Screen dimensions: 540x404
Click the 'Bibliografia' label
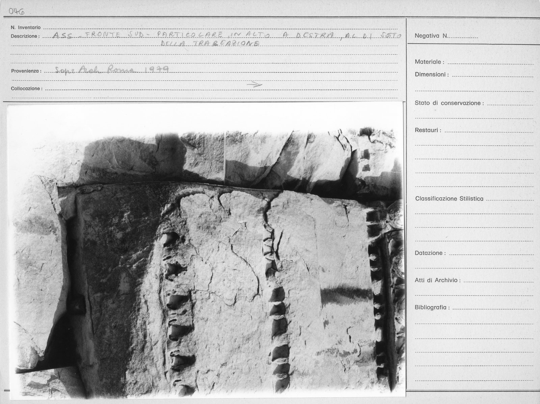pyautogui.click(x=432, y=308)
